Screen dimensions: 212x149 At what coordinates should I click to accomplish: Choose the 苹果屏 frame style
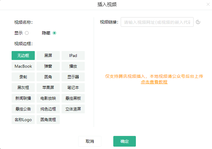tap(48, 88)
